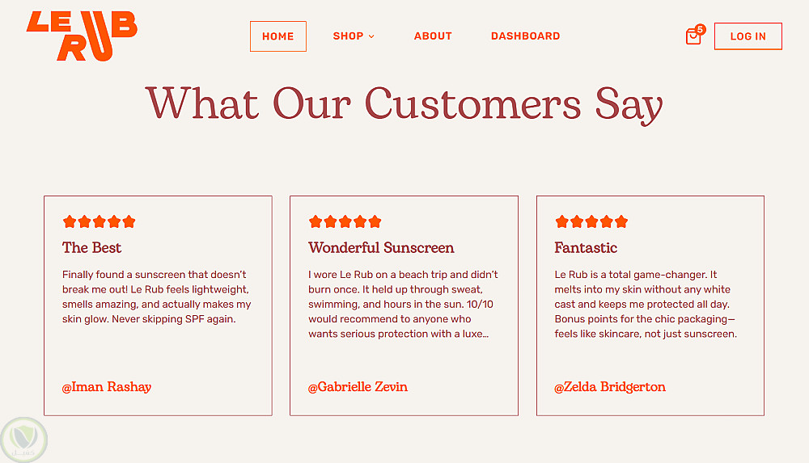Open the @Gabrielle Zevin profile link
809x463 pixels.
tap(358, 387)
